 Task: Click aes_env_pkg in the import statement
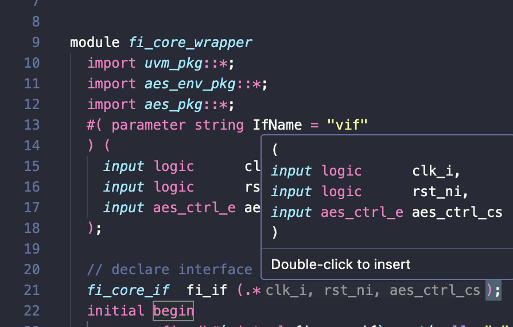(190, 84)
